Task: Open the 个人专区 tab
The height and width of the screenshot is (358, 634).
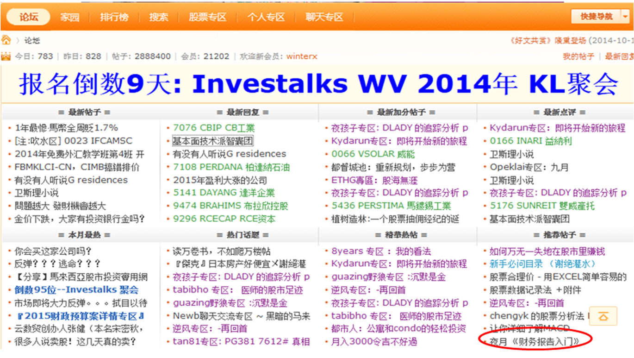Action: coord(266,17)
